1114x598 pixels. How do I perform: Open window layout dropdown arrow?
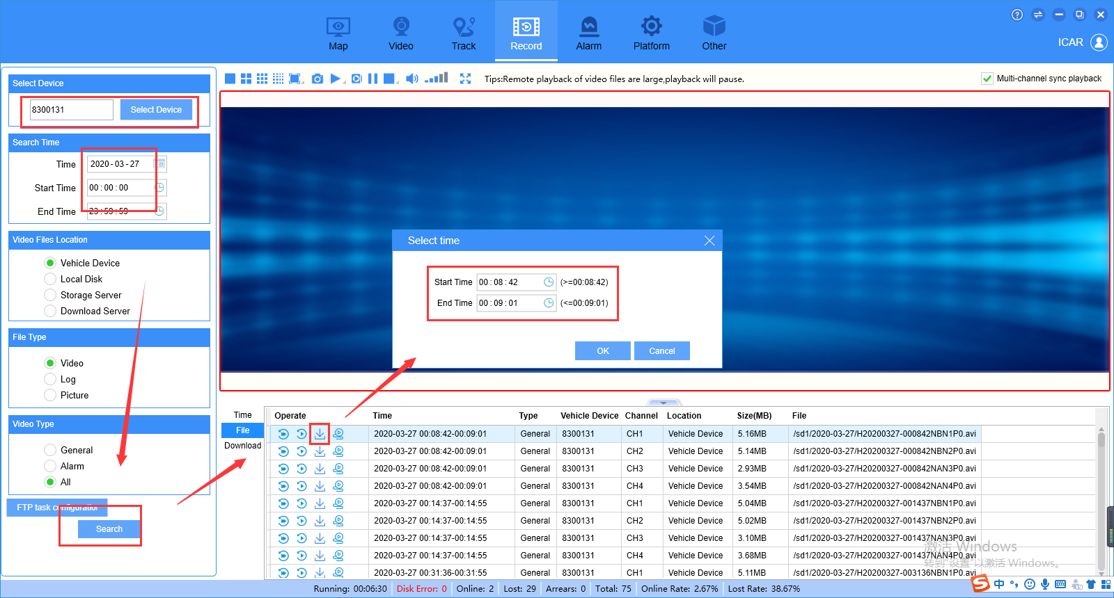coord(304,82)
